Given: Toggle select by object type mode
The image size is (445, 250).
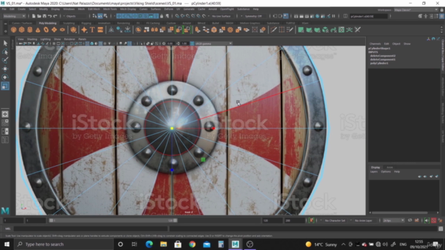Looking at the screenshot, I should pyautogui.click(x=100, y=16).
